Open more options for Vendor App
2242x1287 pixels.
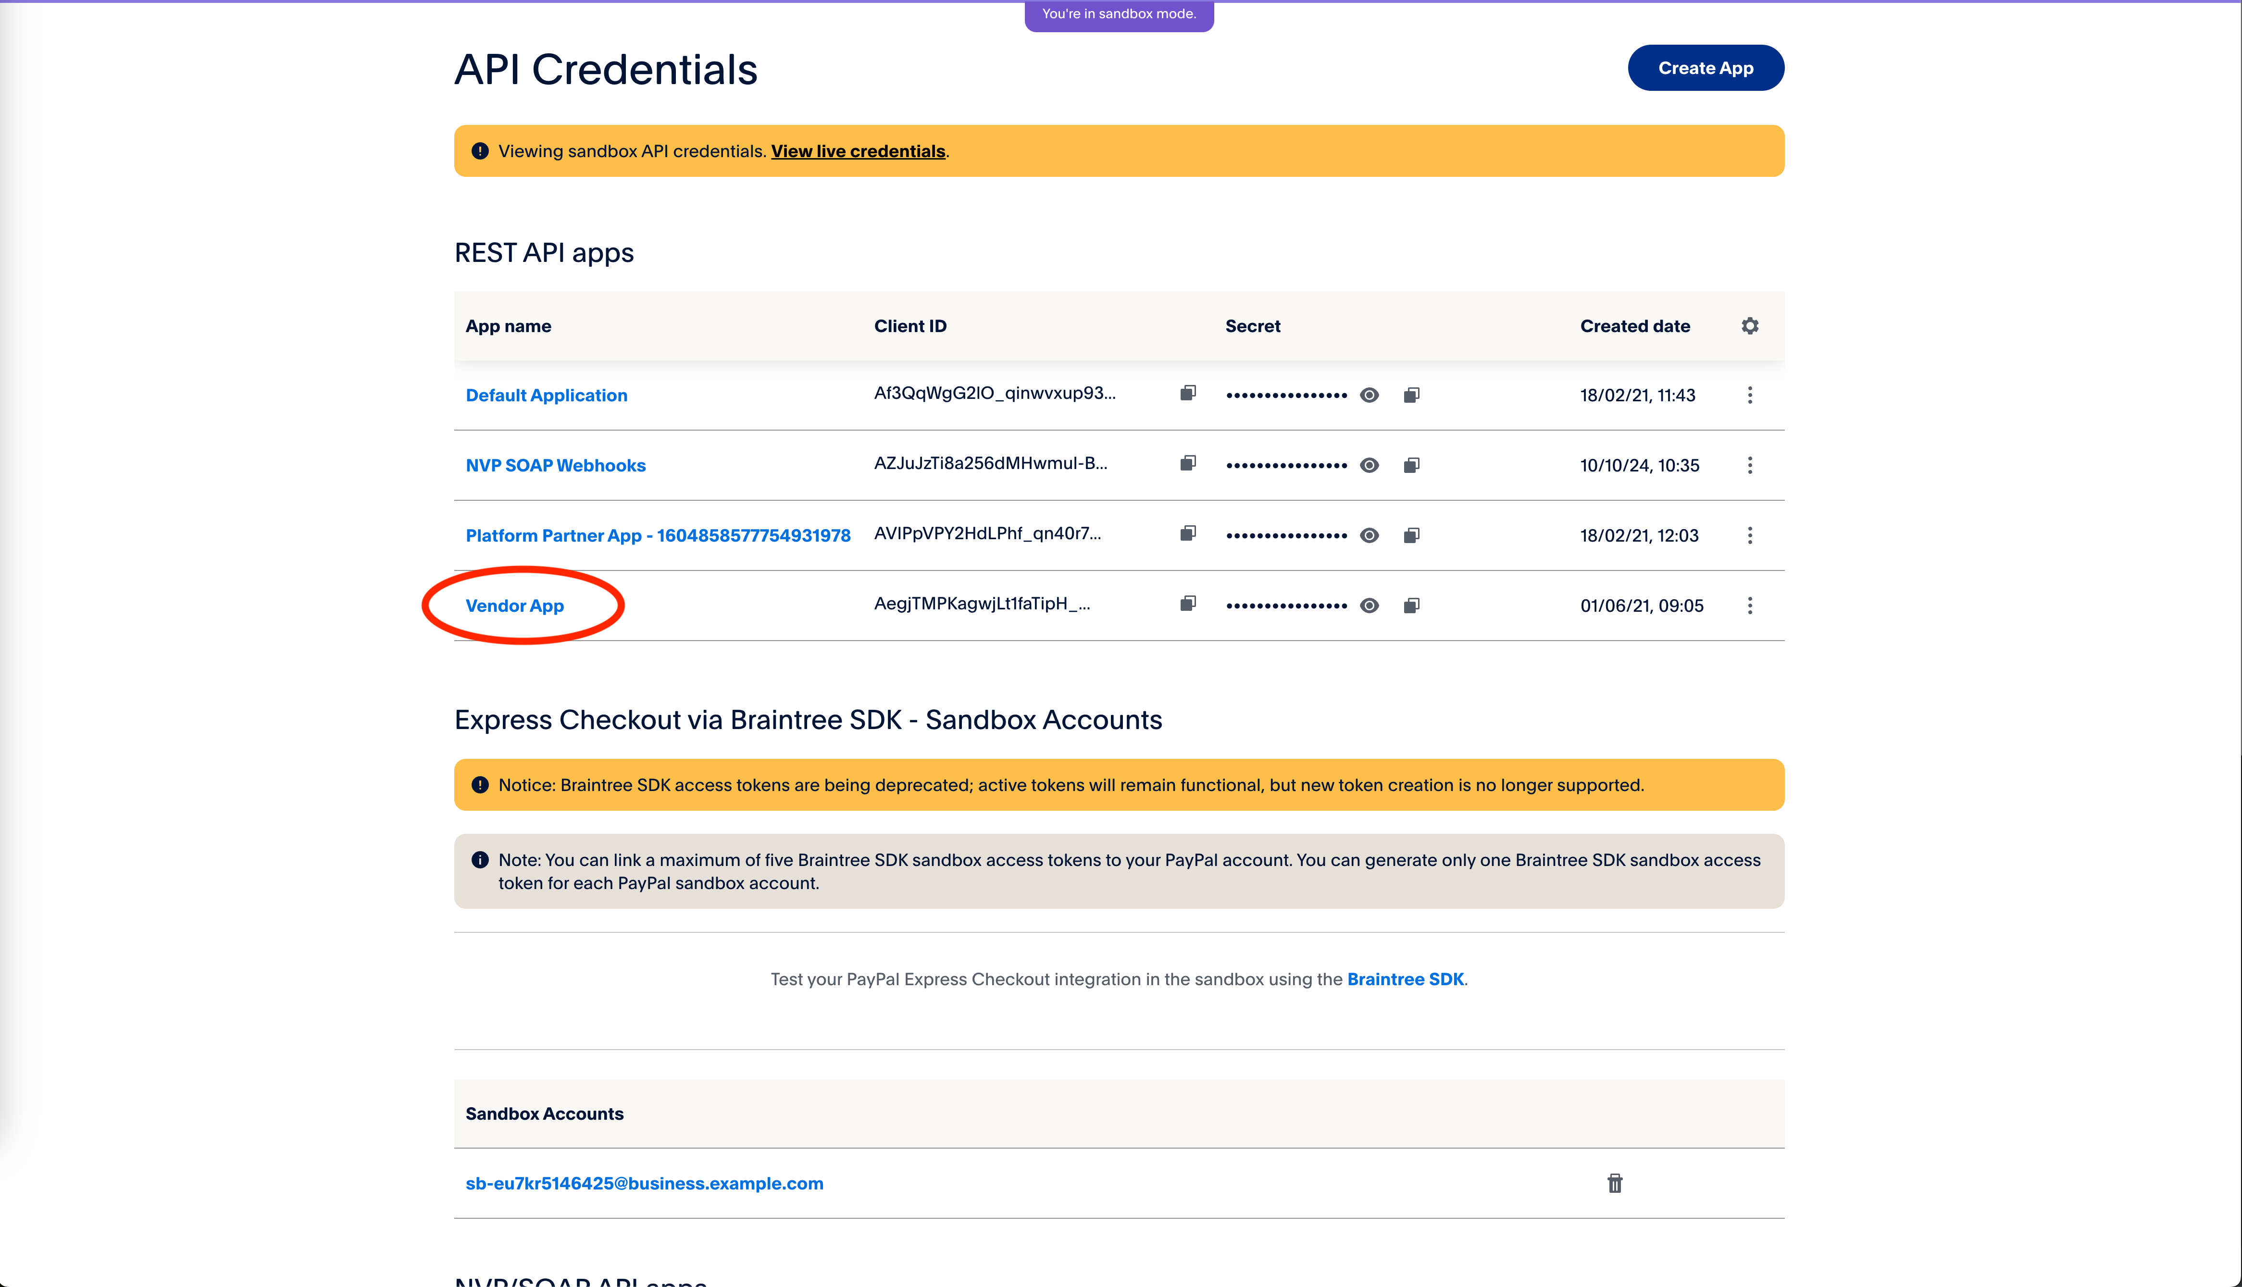pyautogui.click(x=1750, y=606)
